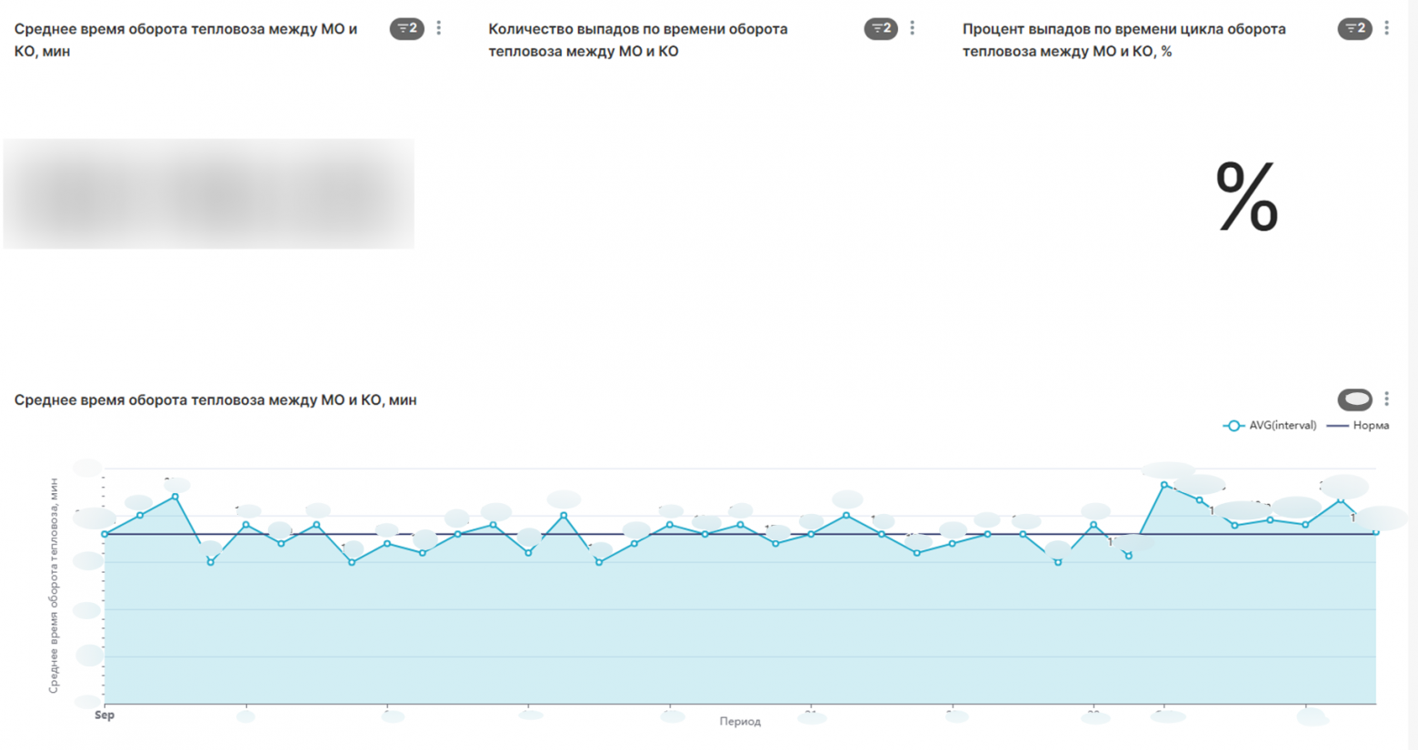Screen dimensions: 1418x750
Task: Click filter badge on outlier count card
Action: point(880,29)
